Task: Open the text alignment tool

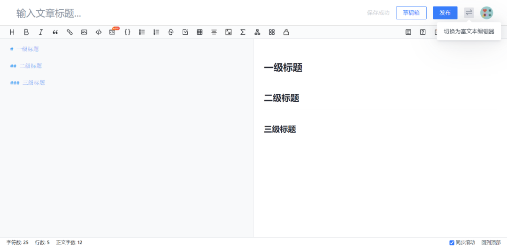Action: pos(214,32)
